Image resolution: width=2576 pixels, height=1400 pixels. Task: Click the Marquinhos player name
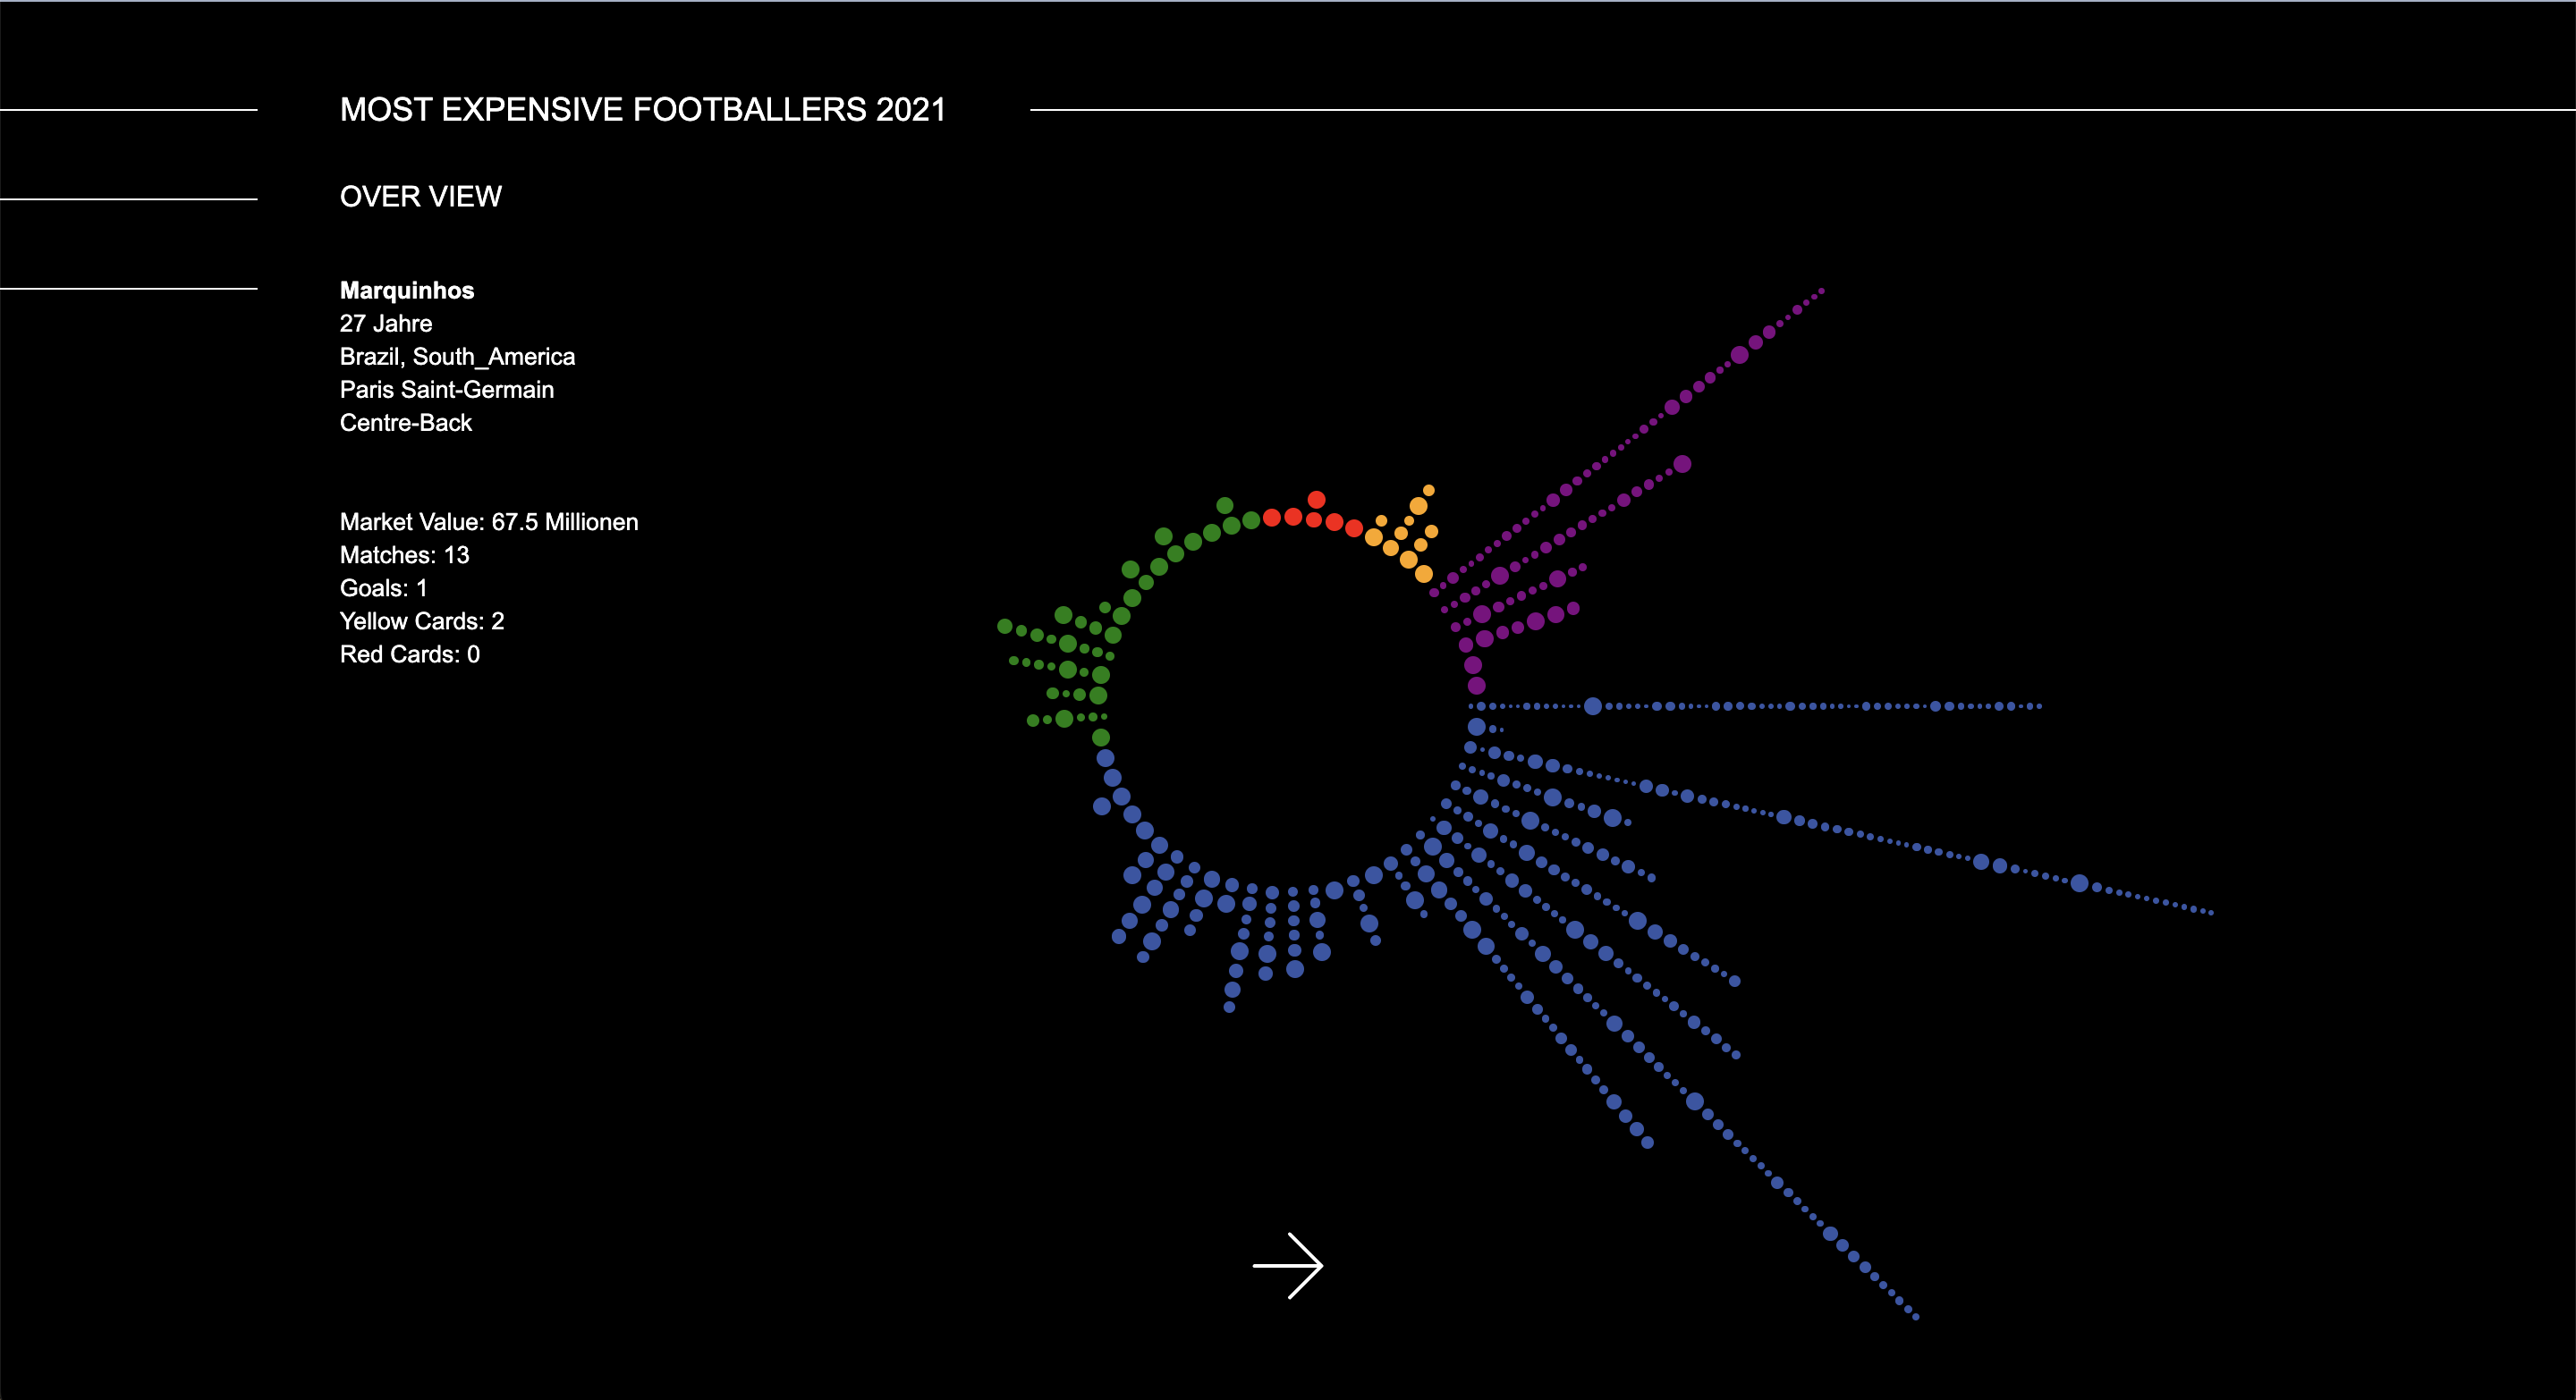pyautogui.click(x=406, y=290)
